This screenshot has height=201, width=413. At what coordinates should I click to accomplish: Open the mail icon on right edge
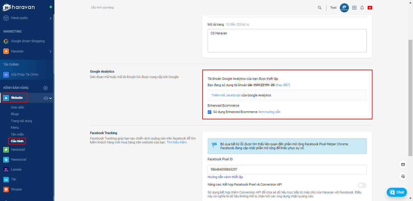403,165
